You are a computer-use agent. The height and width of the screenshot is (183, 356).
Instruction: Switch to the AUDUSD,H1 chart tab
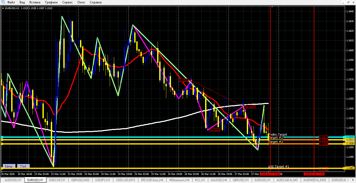click(x=13, y=180)
